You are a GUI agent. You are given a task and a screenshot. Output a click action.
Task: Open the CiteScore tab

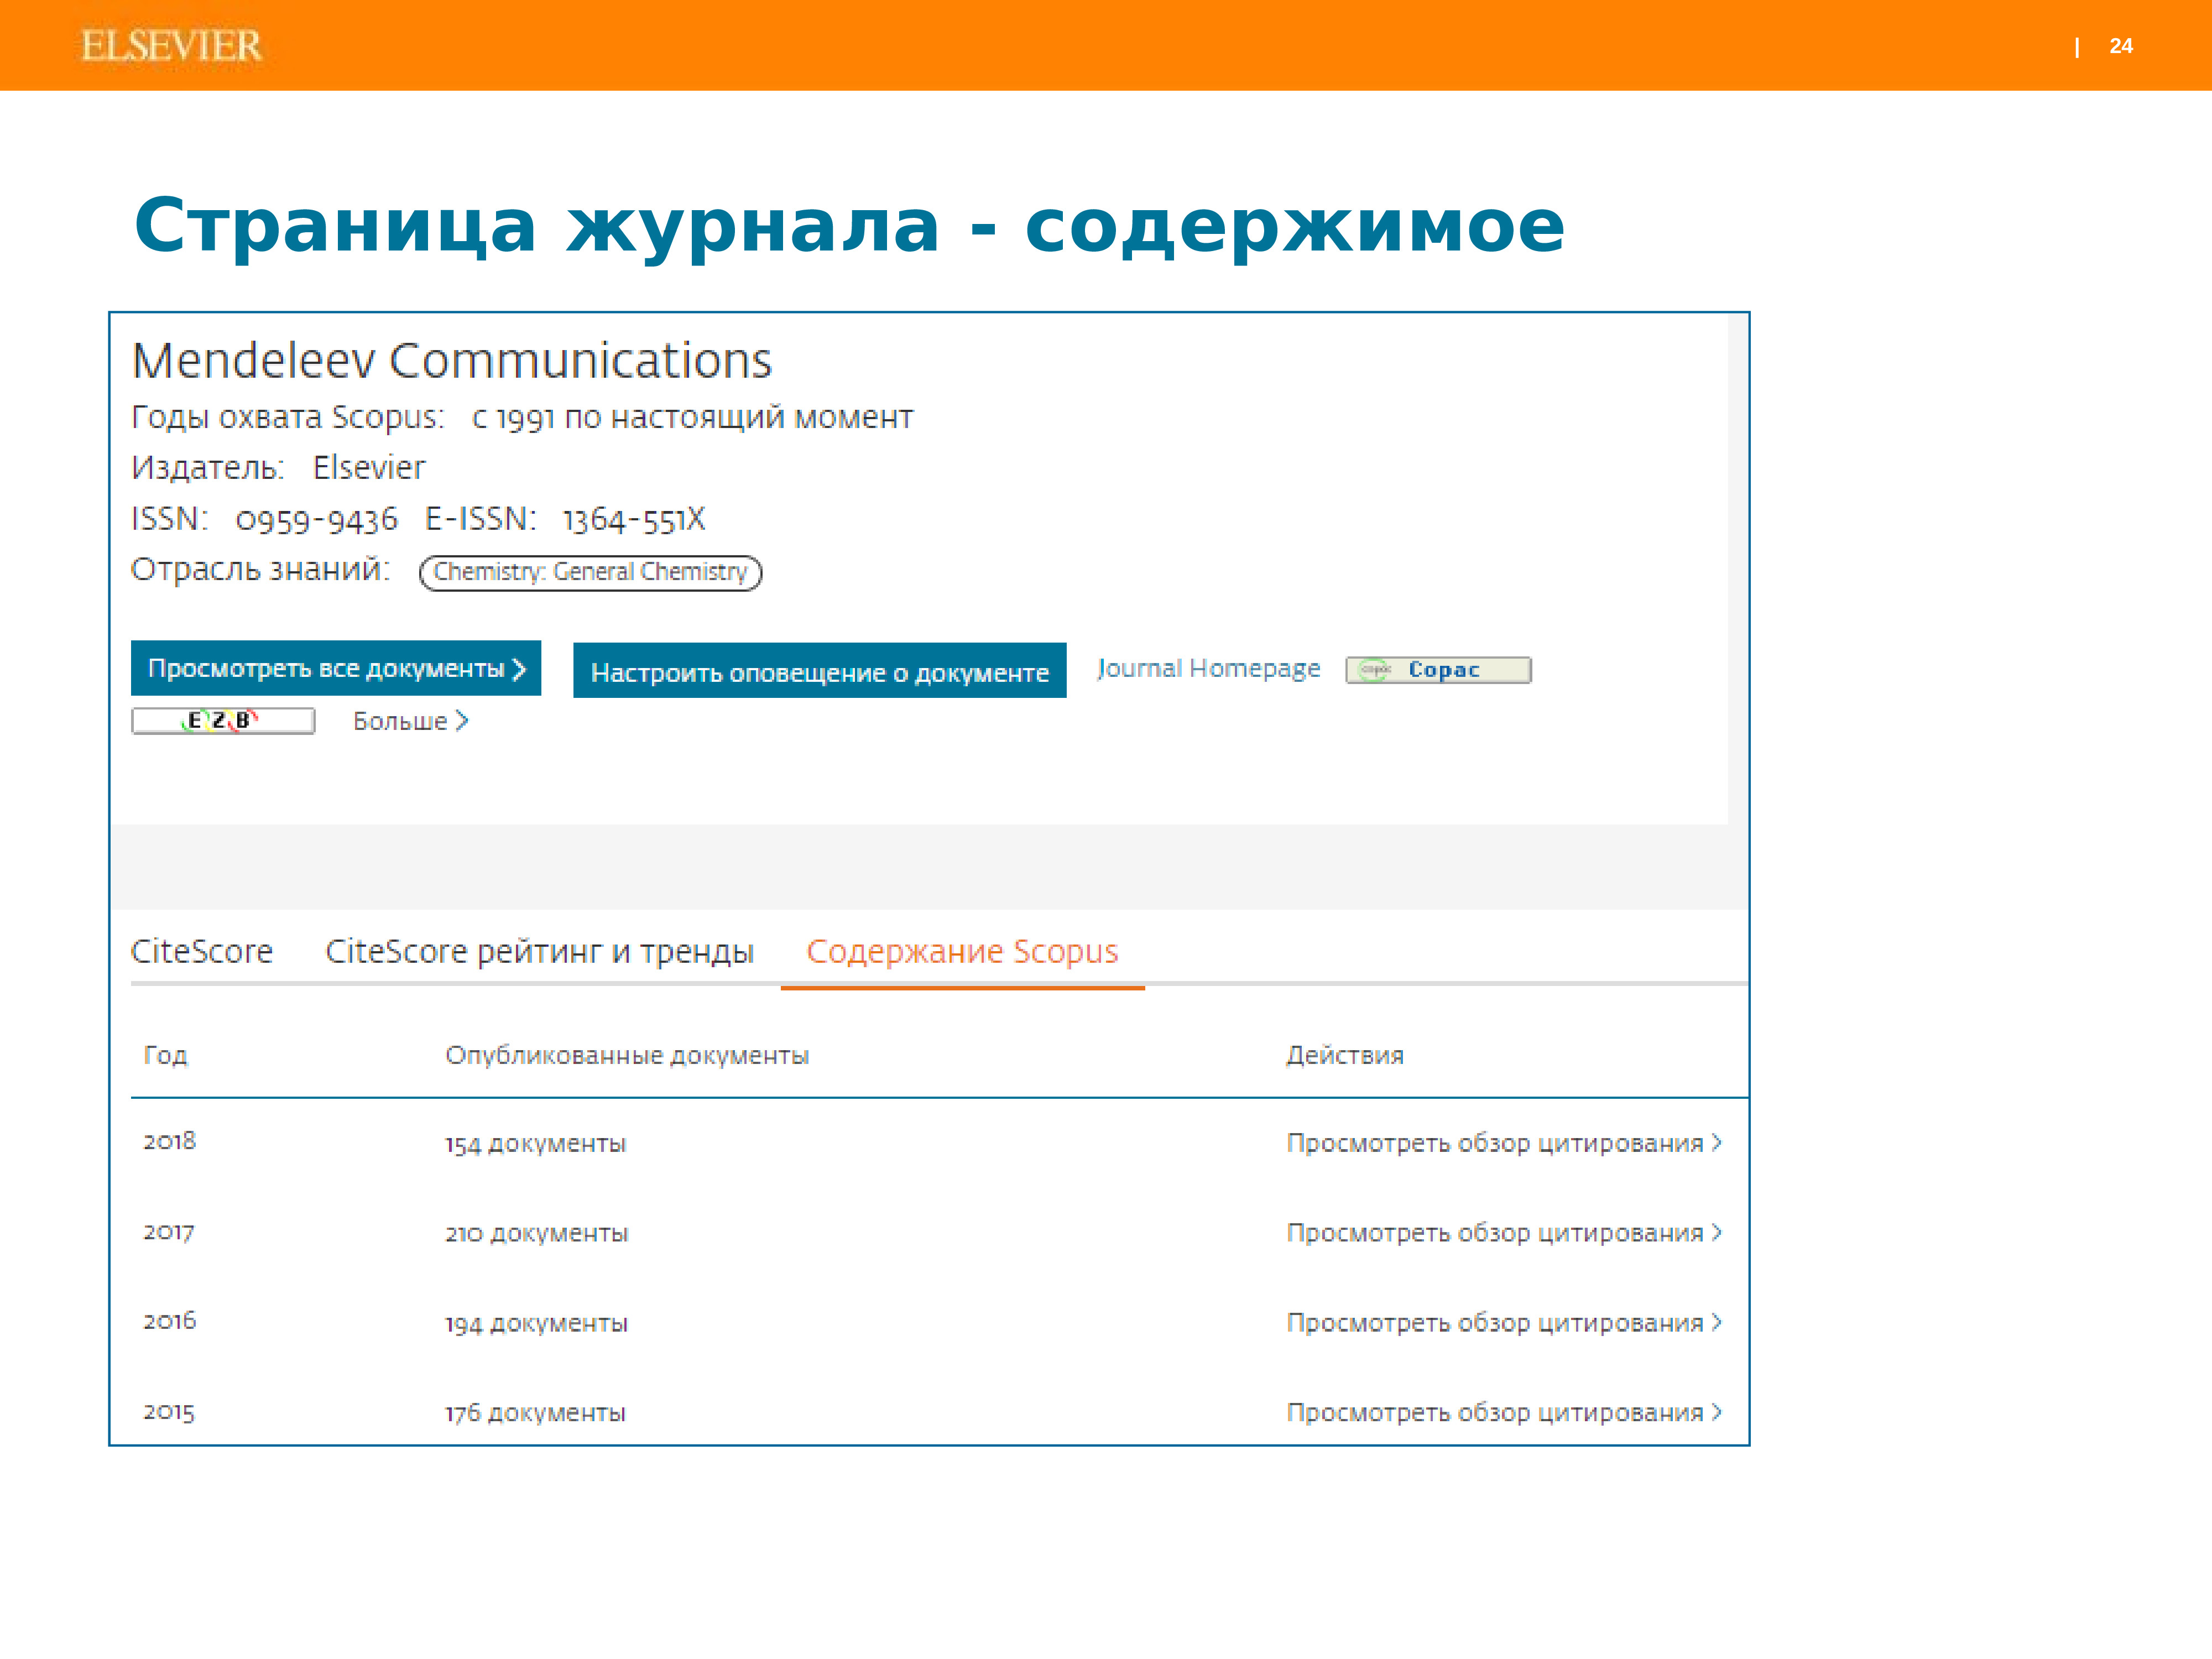point(201,951)
